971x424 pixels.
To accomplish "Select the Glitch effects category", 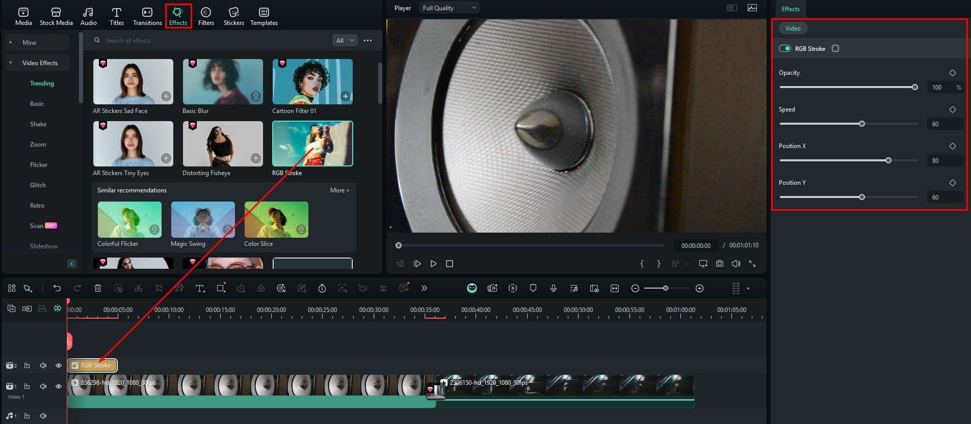I will tap(38, 185).
